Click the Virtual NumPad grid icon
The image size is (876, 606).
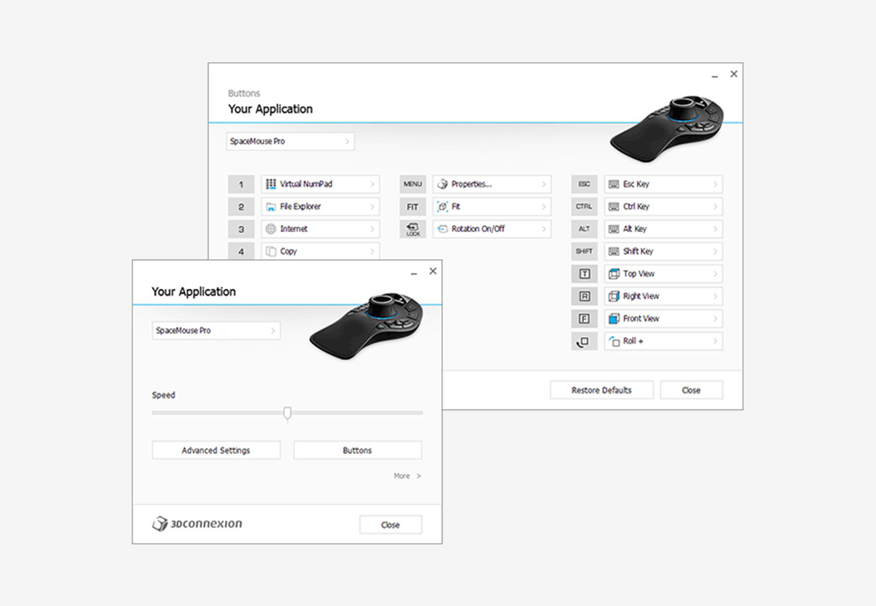click(271, 184)
